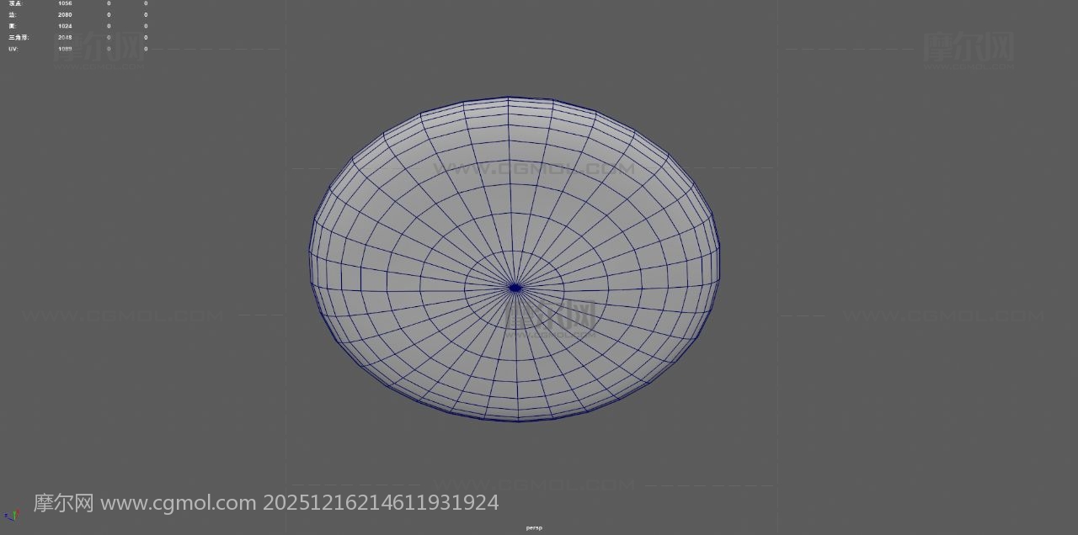This screenshot has width=1078, height=535.
Task: Select the 三角形 (triangles) HUD label
Action: coord(19,38)
